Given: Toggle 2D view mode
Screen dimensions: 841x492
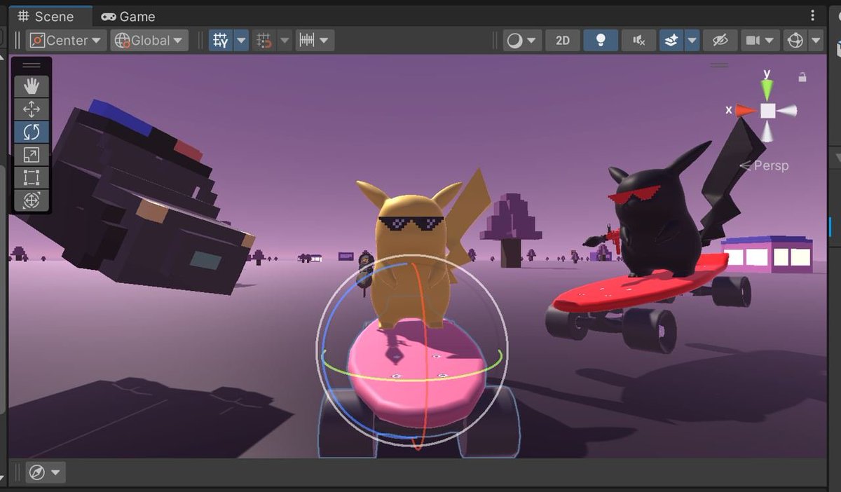Looking at the screenshot, I should point(563,41).
